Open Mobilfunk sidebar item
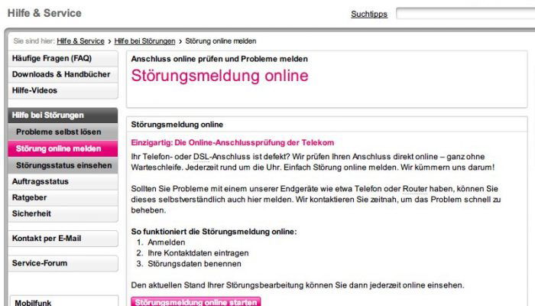 (64, 302)
